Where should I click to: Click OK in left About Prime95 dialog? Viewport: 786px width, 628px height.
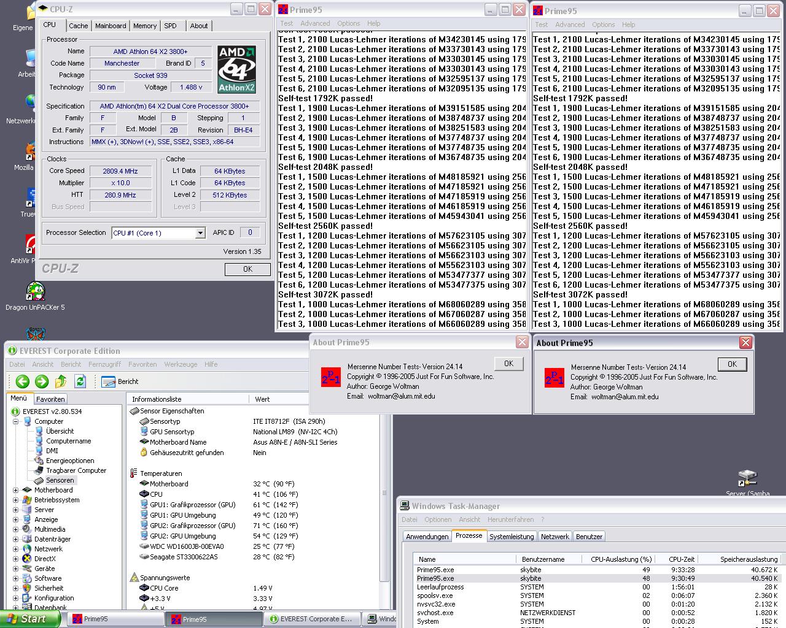[x=508, y=364]
